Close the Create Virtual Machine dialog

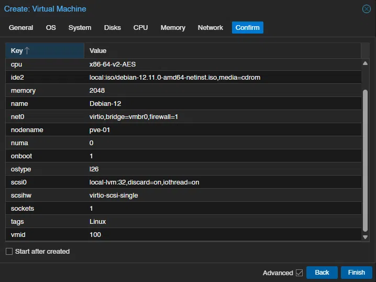click(367, 9)
